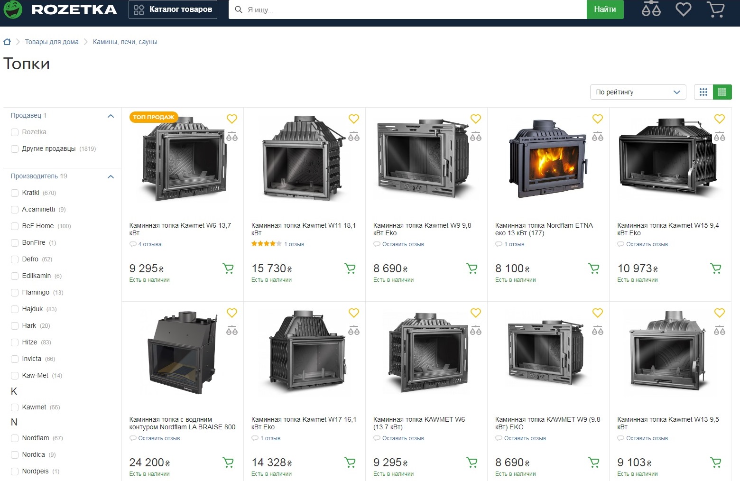
Task: Go to Товары для дома breadcrumb
Action: click(x=52, y=42)
